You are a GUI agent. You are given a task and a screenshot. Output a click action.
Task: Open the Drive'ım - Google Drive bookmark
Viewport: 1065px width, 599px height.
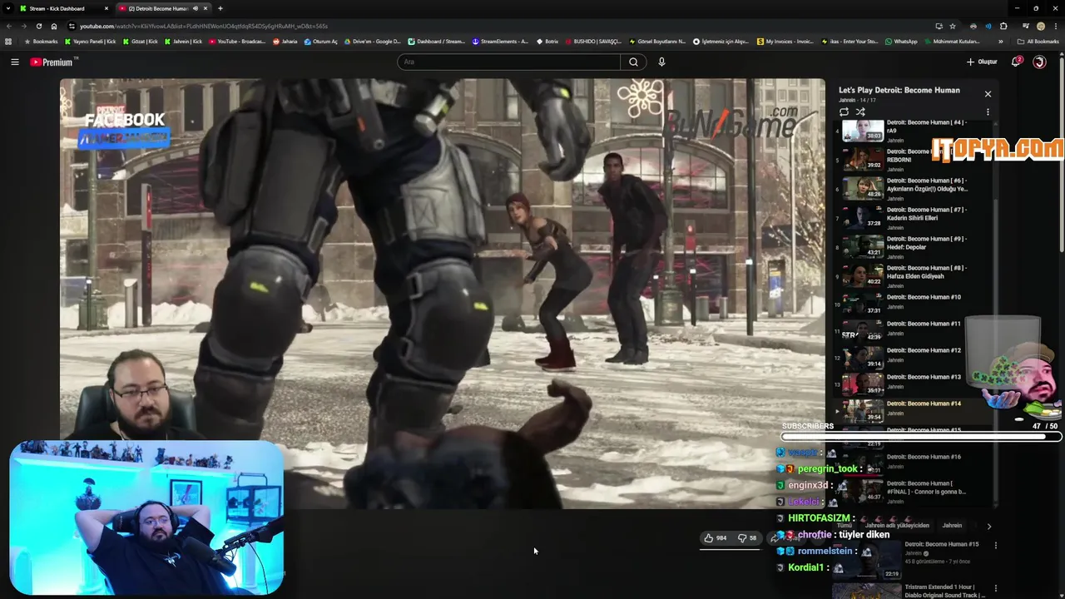click(373, 42)
